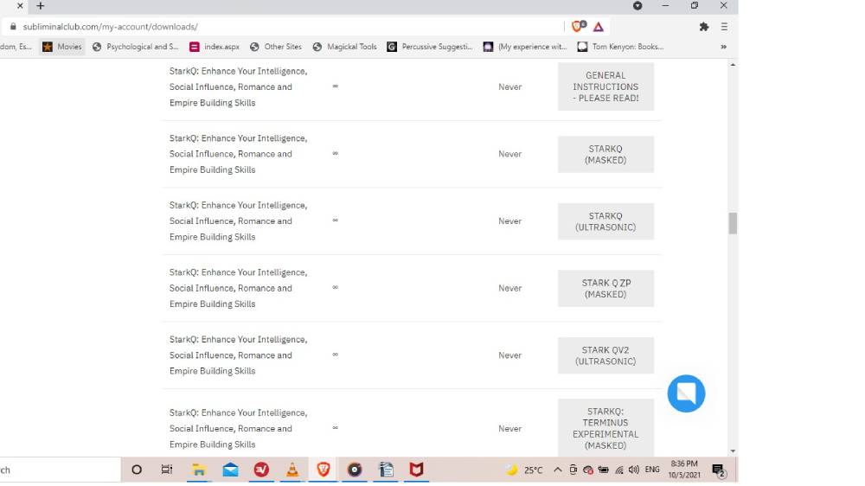Viewport: 865px width, 486px height.
Task: Click the address bar URL
Action: pos(111,27)
